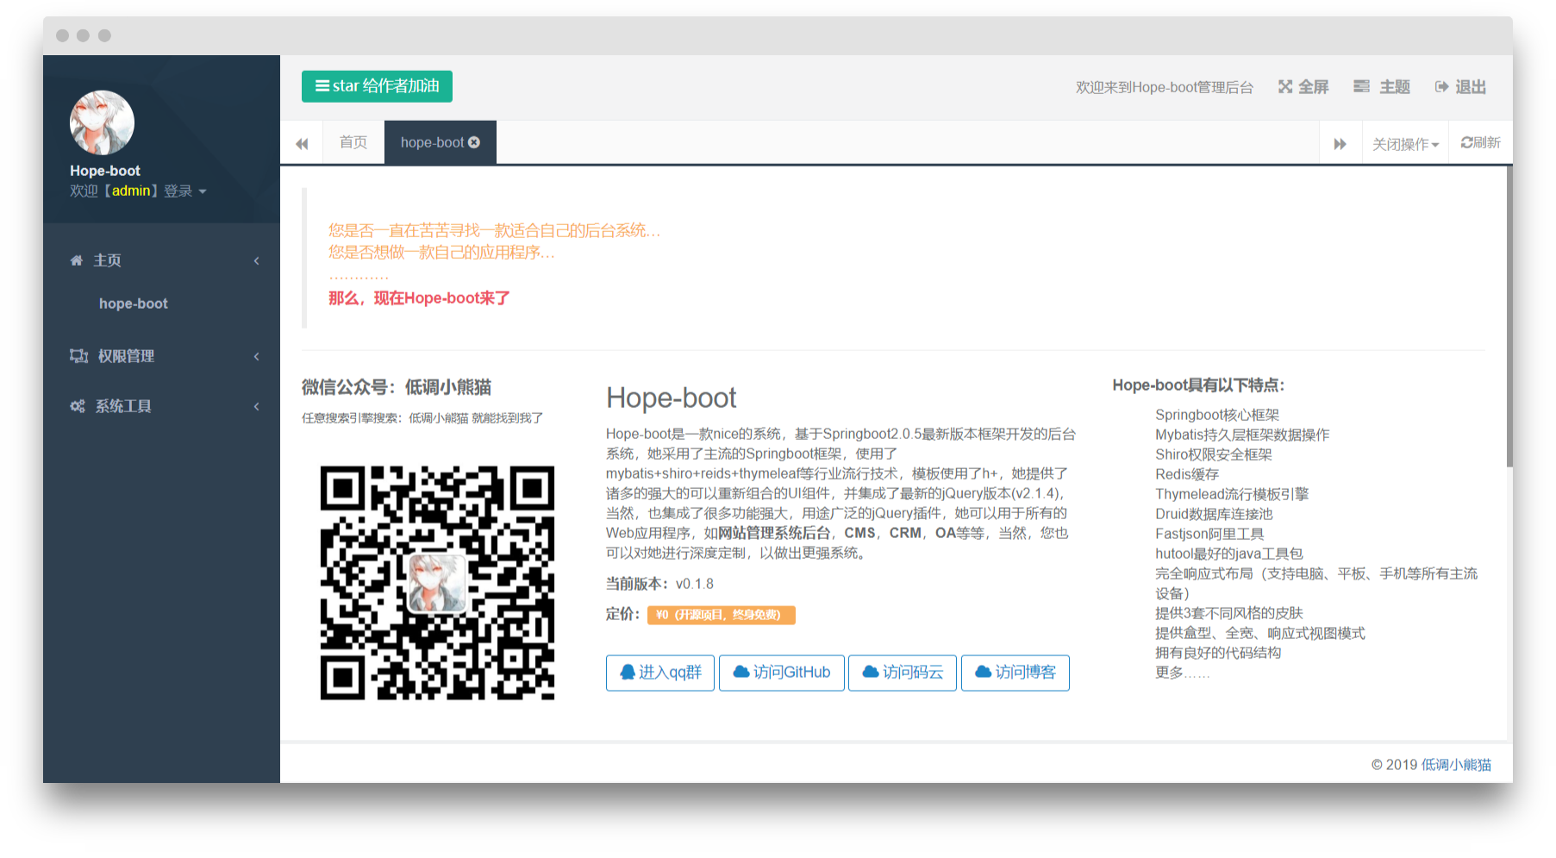
Task: Click the tab scroll-left double arrow
Action: coord(302,143)
